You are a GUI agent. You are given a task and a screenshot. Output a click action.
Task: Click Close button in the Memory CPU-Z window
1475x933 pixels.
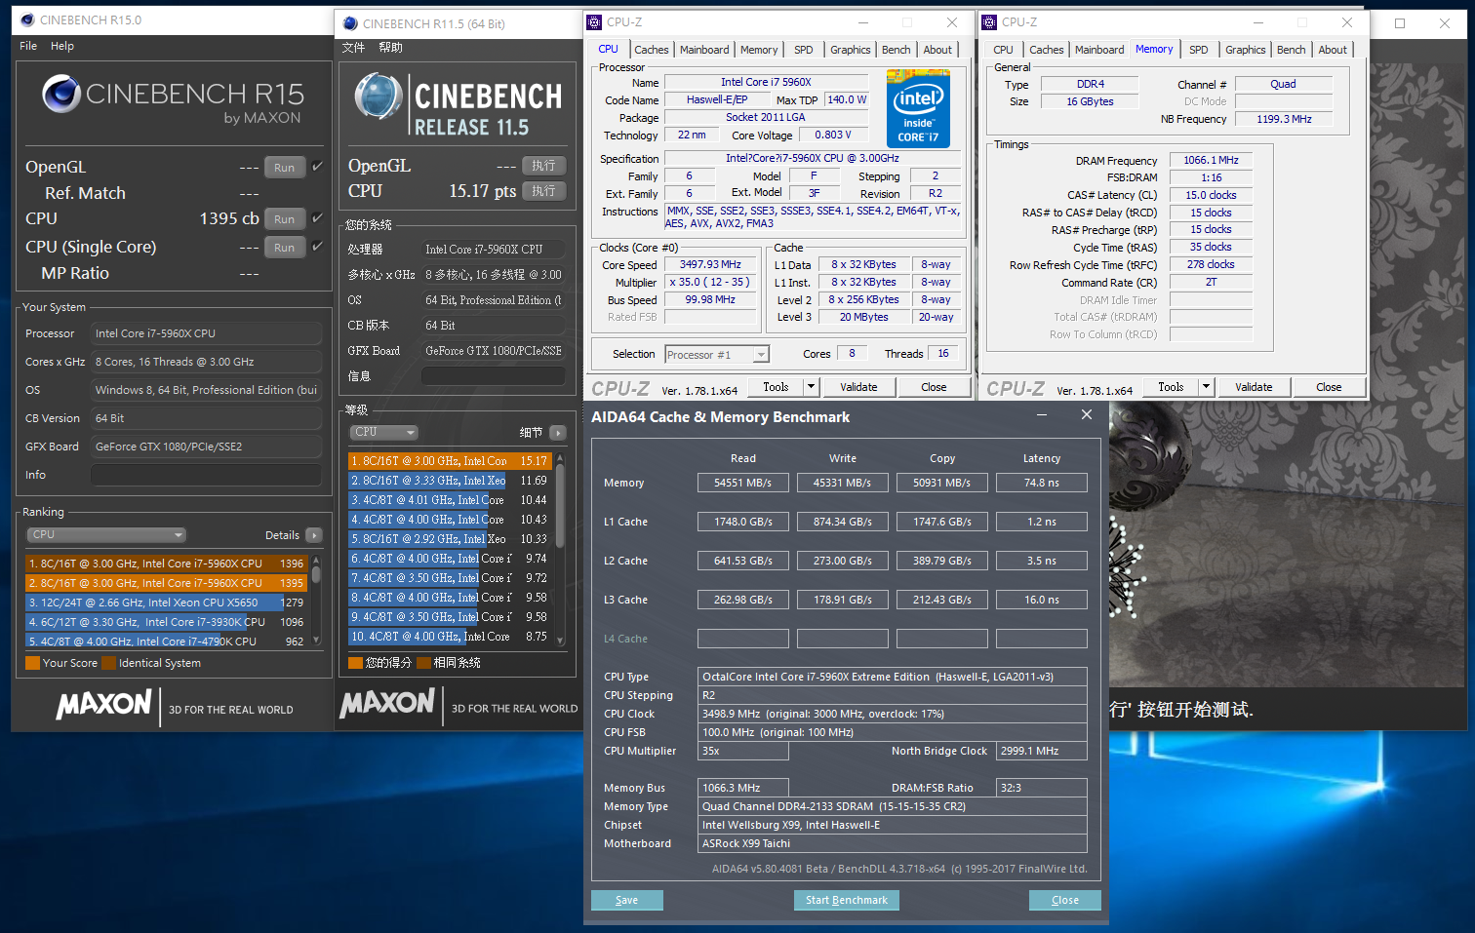coord(1329,387)
